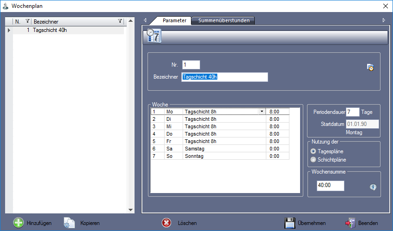The width and height of the screenshot is (393, 231).
Task: Open the N. column filter
Action: tap(27, 21)
